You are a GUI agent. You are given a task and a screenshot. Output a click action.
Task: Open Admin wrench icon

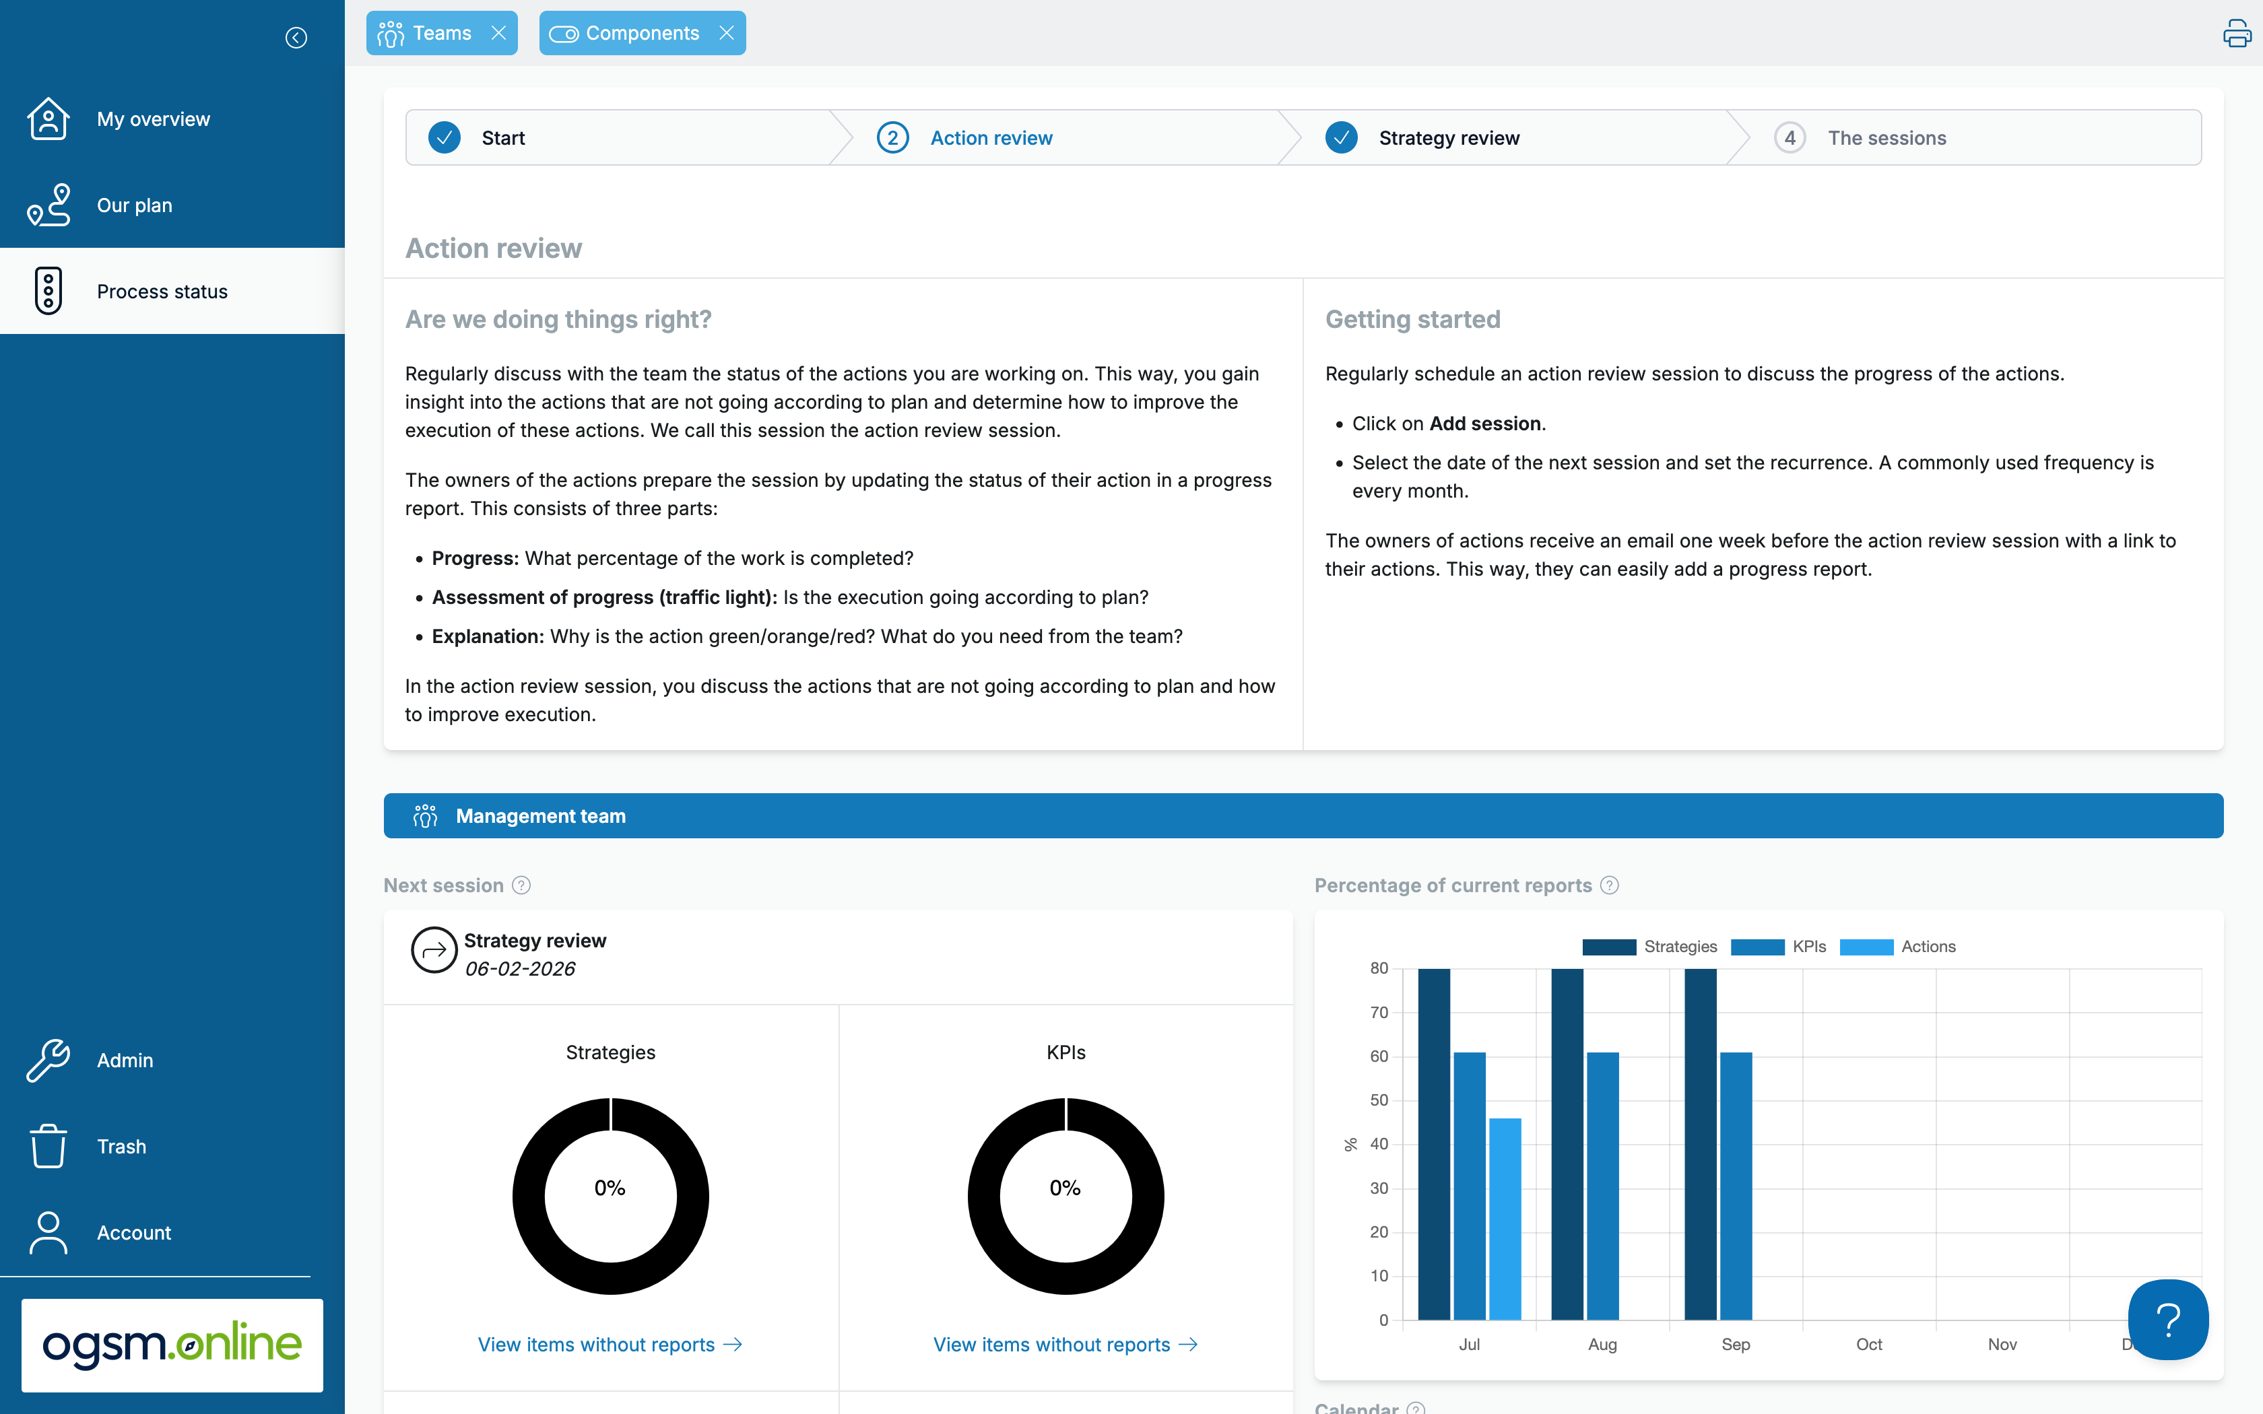click(x=48, y=1060)
